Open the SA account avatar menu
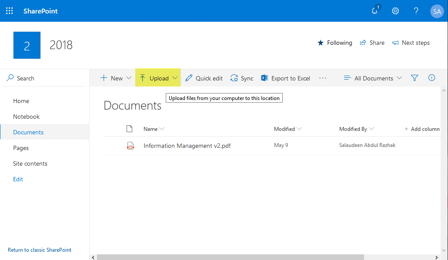Viewport: 448px width, 260px height. point(437,11)
